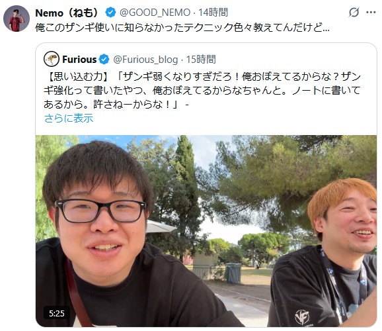The image size is (382, 331).
Task: Open the quoted 【思い込む力】 post text
Action: point(202,90)
